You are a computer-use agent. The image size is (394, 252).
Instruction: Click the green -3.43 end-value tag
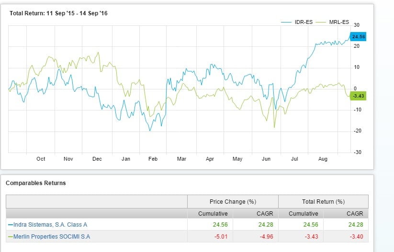(x=358, y=96)
